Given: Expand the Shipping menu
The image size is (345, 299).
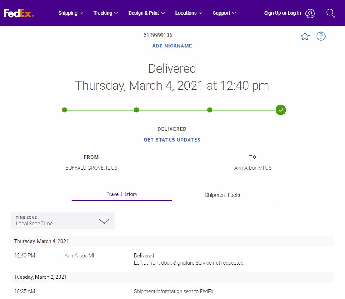Looking at the screenshot, I should (x=71, y=13).
